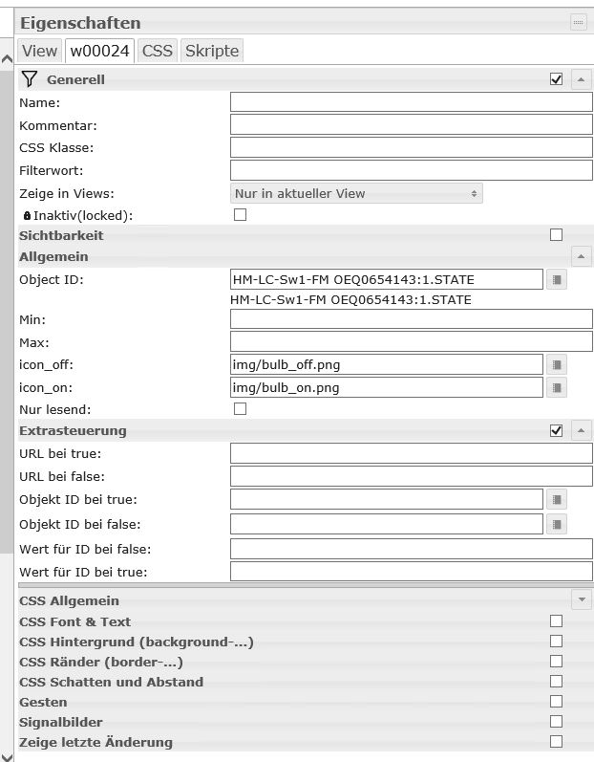Toggle the Extrasteuerung group checkbox
The width and height of the screenshot is (594, 762).
click(556, 430)
